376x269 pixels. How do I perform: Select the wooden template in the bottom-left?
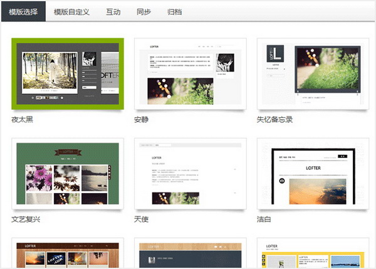pos(66,253)
